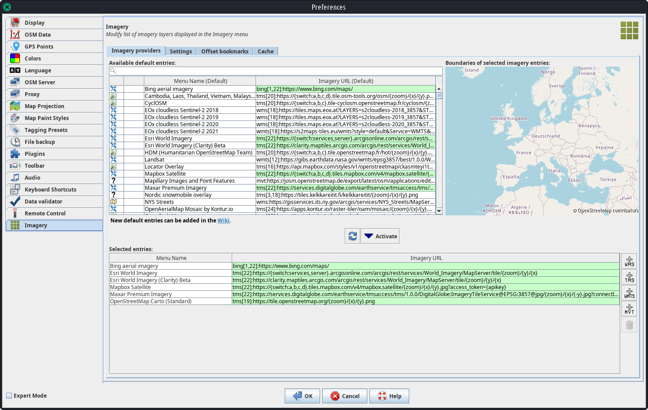Switch to the Cache tab
Viewport: 648px width, 410px height.
(266, 51)
